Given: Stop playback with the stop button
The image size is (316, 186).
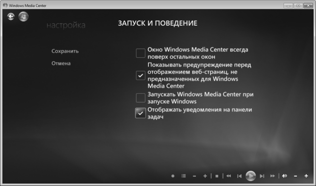Looking at the screenshot, I should point(217,176).
